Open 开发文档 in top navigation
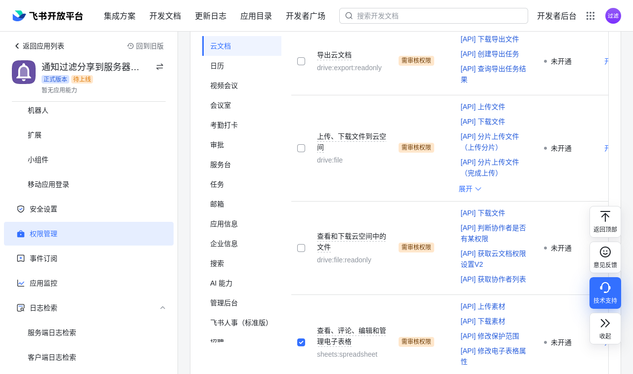The height and width of the screenshot is (374, 633). [165, 16]
